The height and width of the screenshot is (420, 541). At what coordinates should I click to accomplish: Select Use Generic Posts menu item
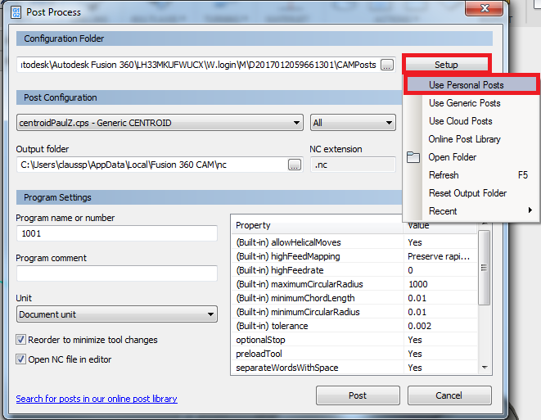(471, 103)
